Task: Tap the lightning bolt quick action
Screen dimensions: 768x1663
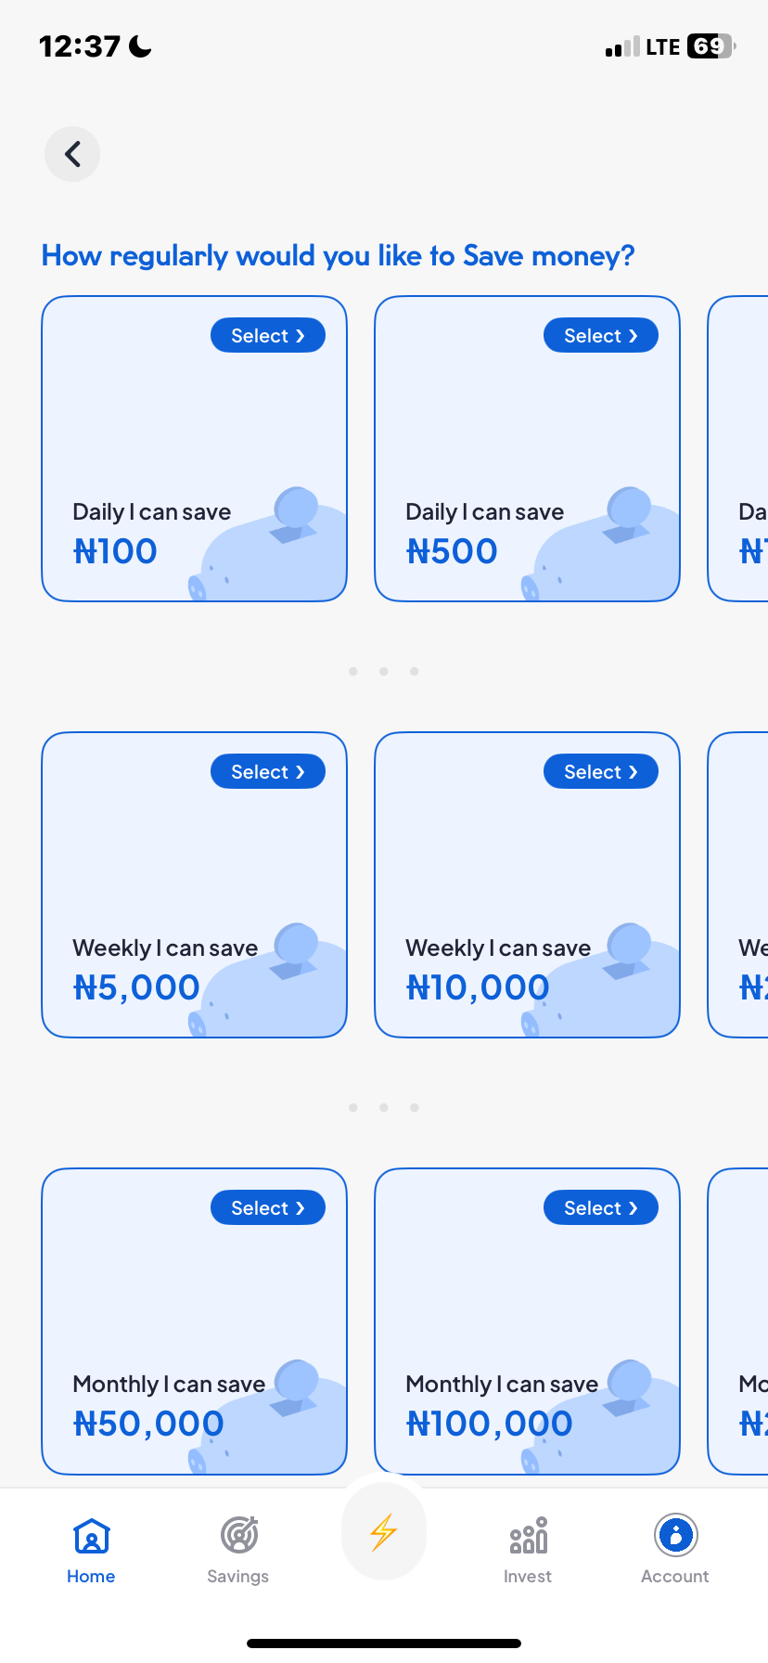Action: pyautogui.click(x=384, y=1532)
